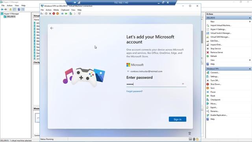Viewport: 252px width, 142px height.
Task: Expand the View submenu arrow in Actions
Action: (x=250, y=60)
